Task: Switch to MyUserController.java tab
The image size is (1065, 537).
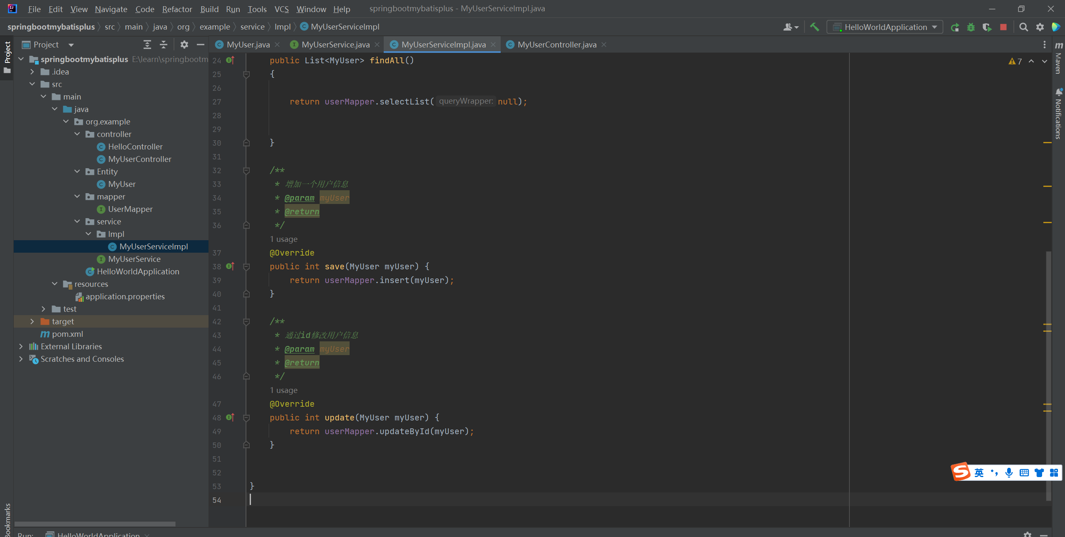Action: [556, 45]
